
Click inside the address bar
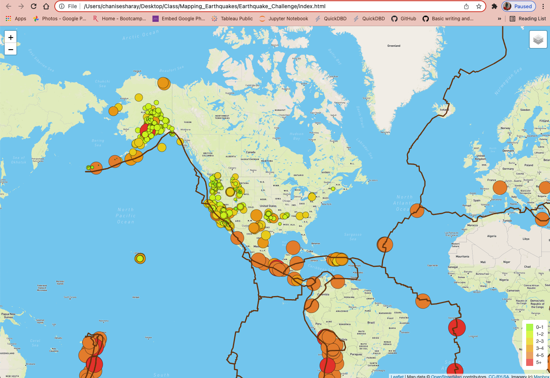(235, 6)
